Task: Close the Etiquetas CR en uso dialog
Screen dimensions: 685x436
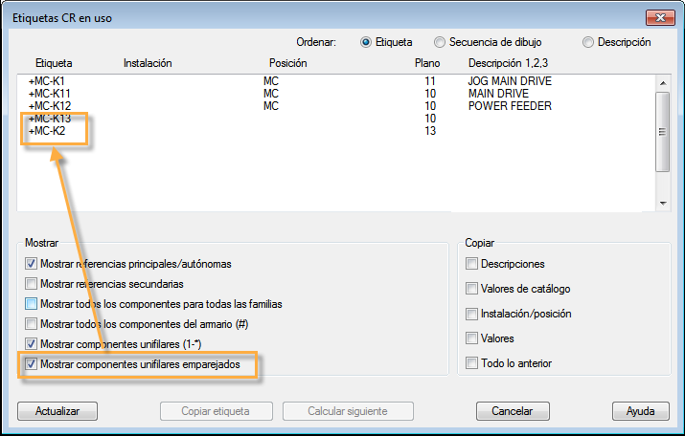Action: click(x=658, y=14)
